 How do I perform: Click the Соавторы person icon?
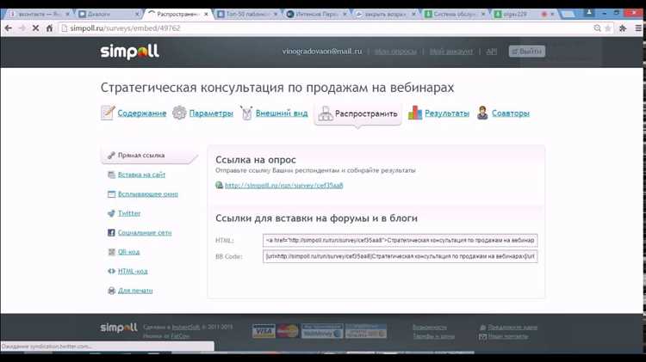pos(482,113)
